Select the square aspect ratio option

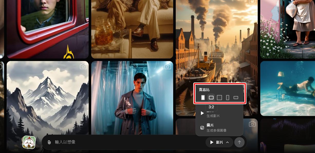coord(219,97)
